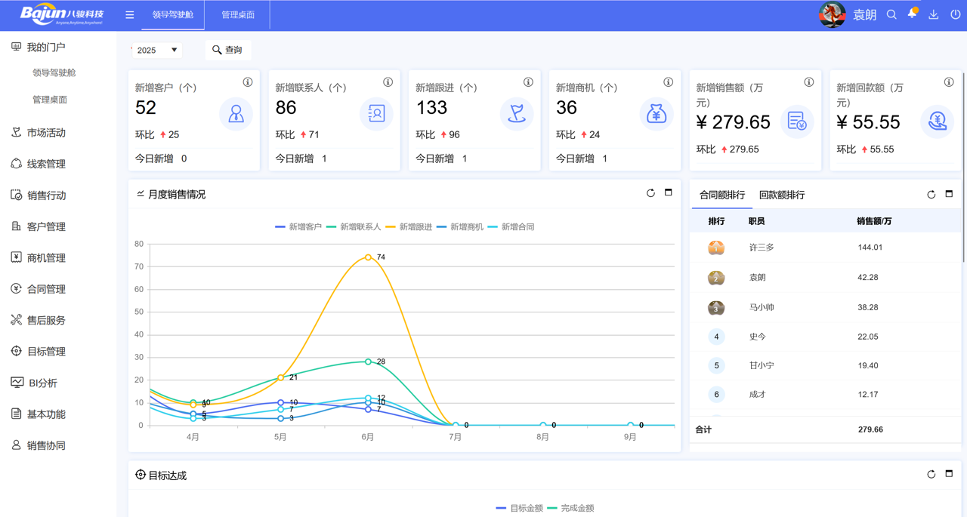Switch to 管理桌面 top tab
This screenshot has height=517, width=967.
click(x=238, y=15)
